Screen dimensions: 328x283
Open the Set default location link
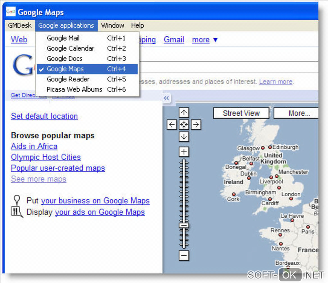(44, 116)
